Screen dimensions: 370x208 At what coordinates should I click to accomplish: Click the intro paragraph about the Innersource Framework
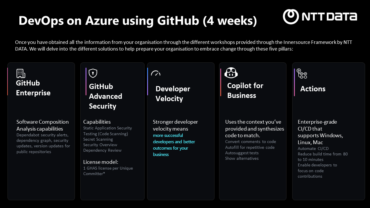[184, 46]
